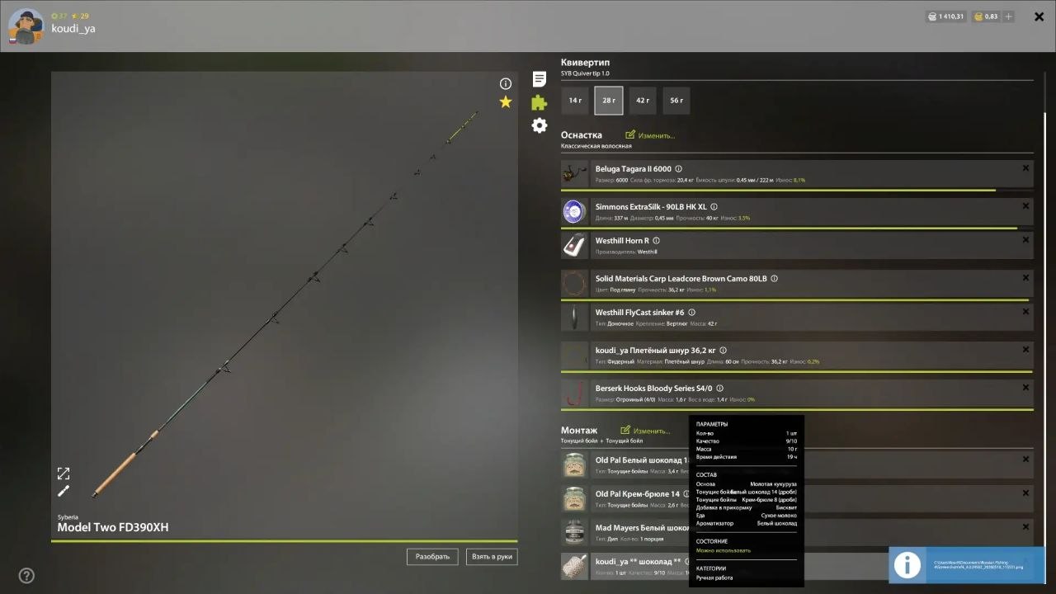Click the Beluga Tagara II 6000 reel icon
1056x594 pixels.
[x=574, y=174]
